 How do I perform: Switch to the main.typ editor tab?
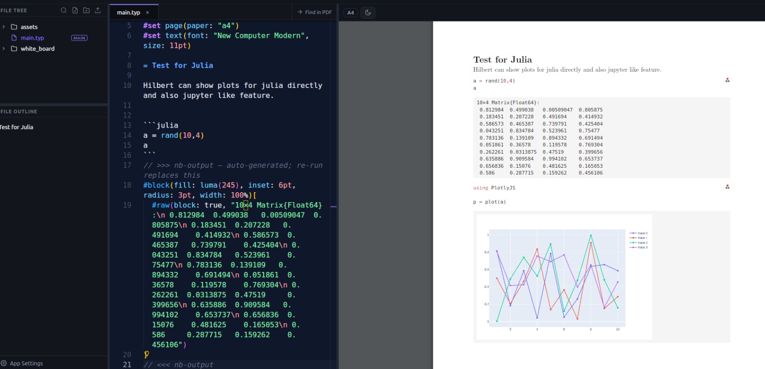129,12
